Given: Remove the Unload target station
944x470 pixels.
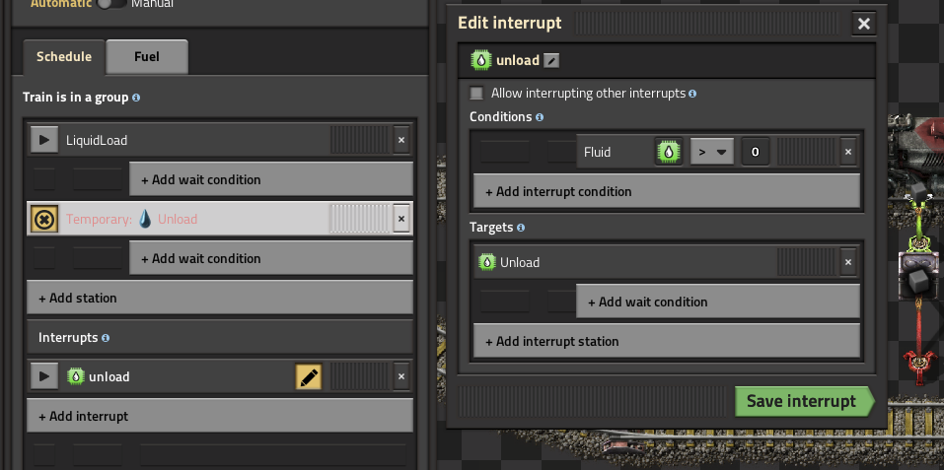Looking at the screenshot, I should (847, 262).
